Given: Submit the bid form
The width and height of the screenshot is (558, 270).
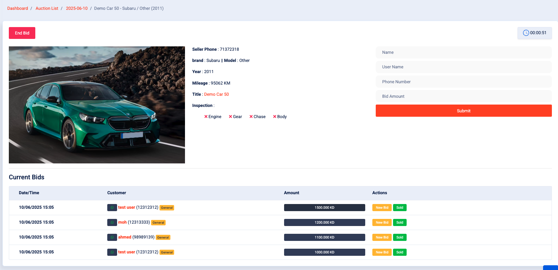Looking at the screenshot, I should (463, 111).
